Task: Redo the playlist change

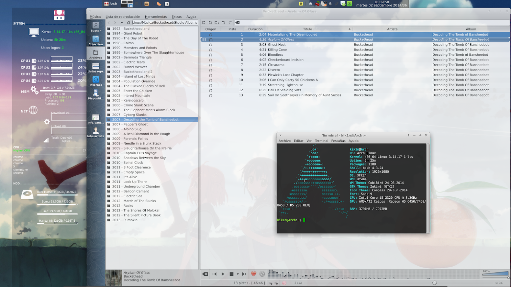Action: pyautogui.click(x=230, y=23)
